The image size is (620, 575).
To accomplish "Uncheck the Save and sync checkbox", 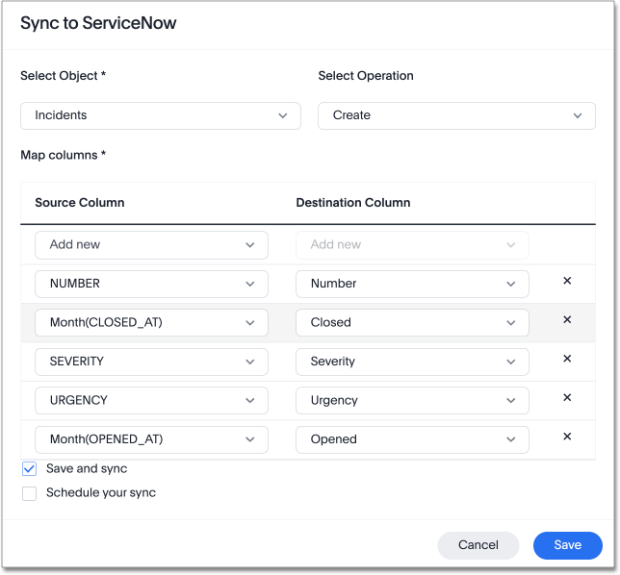I will tap(29, 469).
